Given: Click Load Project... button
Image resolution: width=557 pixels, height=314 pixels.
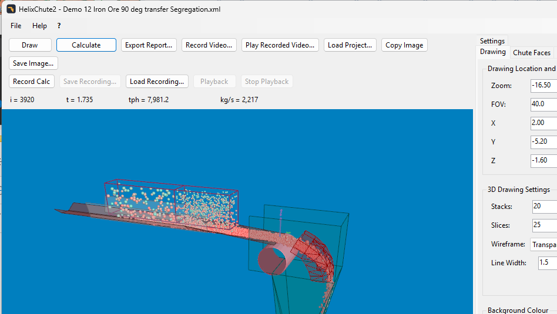Looking at the screenshot, I should 350,45.
